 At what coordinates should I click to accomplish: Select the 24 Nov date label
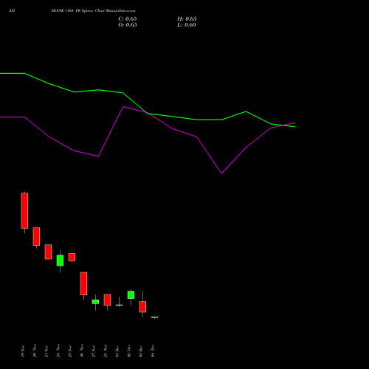(x=58, y=351)
